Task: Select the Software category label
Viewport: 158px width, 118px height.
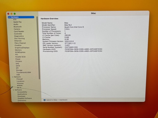Action: tap(18, 90)
